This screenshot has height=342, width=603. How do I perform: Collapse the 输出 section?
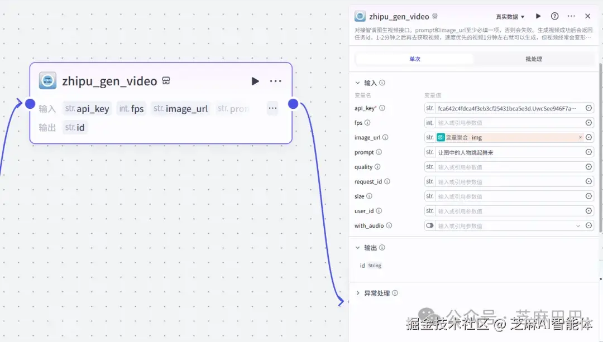click(358, 248)
